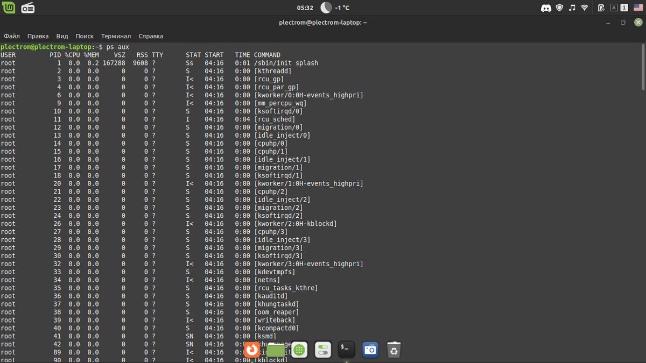Click the Discord tray icon

[546, 8]
